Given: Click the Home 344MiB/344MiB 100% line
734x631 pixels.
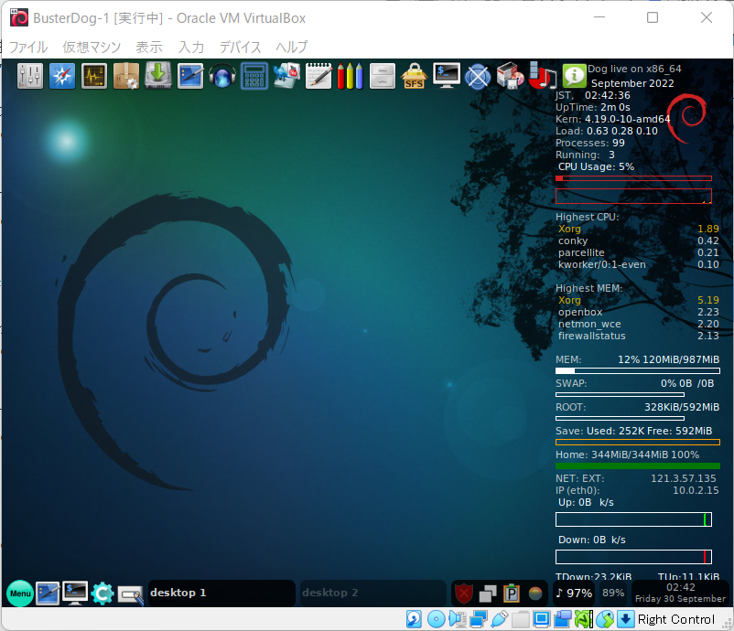Looking at the screenshot, I should tap(627, 455).
